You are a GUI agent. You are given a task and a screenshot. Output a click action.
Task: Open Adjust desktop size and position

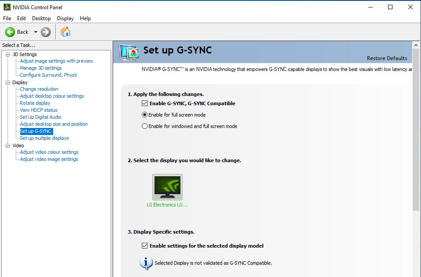coord(54,124)
